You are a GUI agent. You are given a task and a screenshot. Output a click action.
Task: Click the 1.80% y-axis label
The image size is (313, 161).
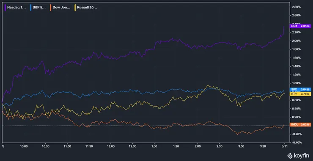(297, 49)
